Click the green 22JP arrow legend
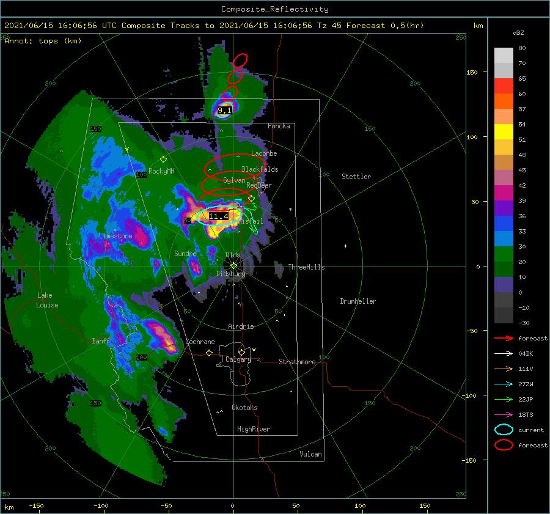550x514 pixels. [x=504, y=399]
